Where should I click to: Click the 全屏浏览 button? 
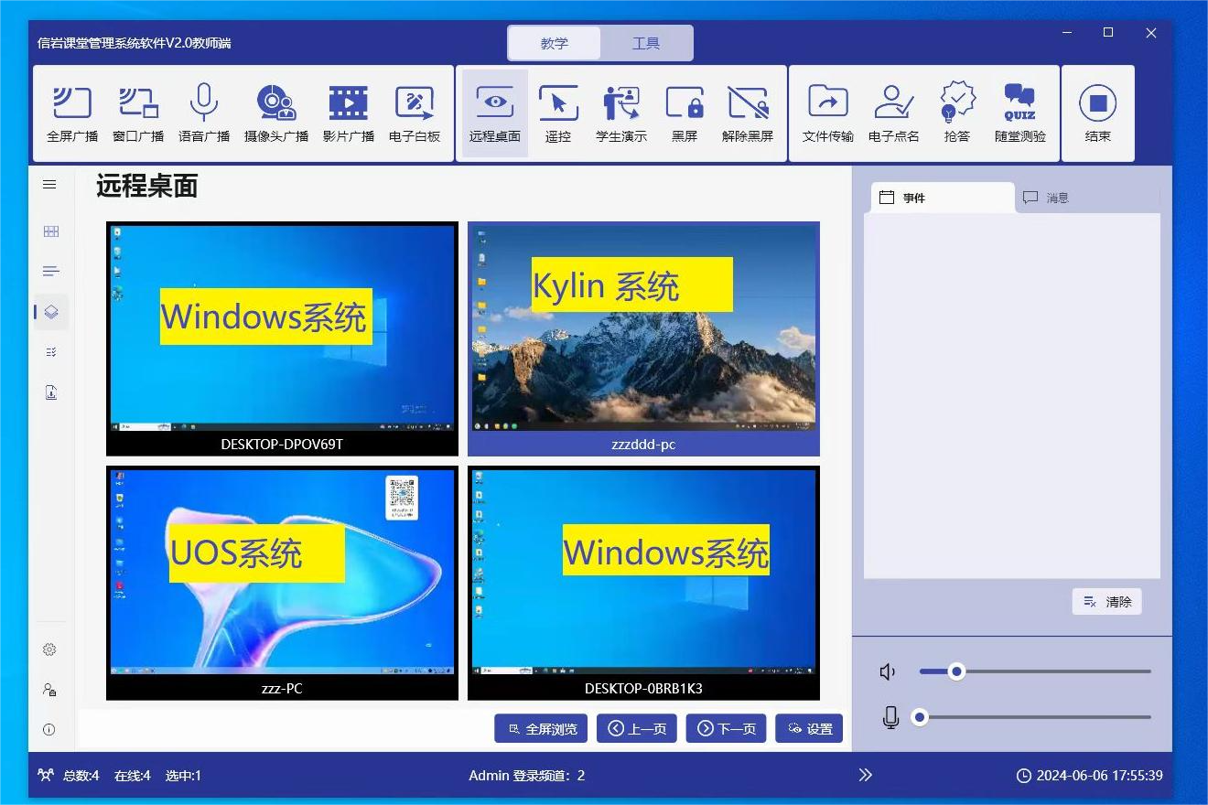click(x=541, y=728)
